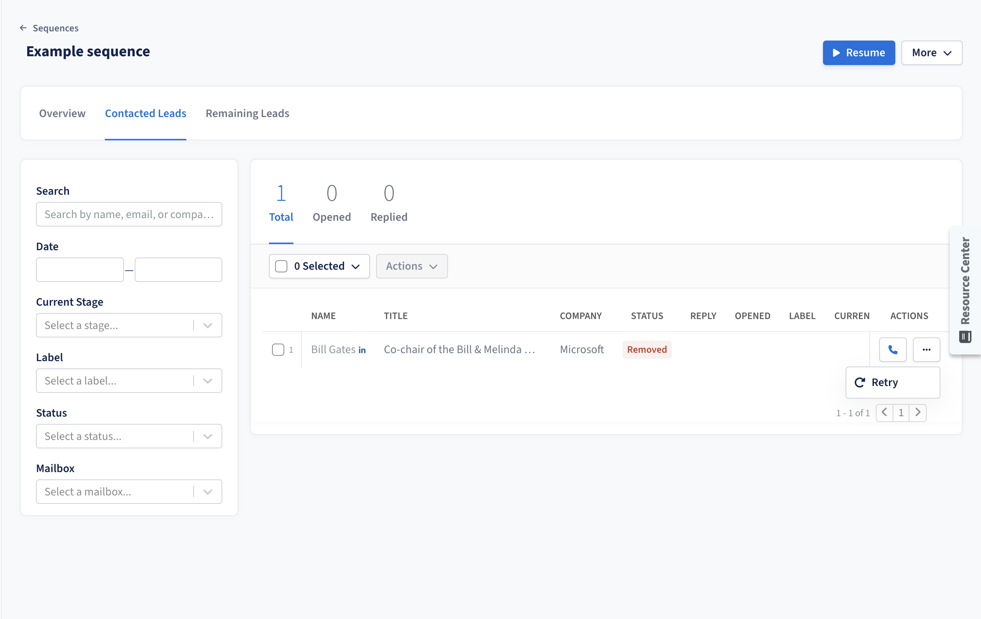Select the Contacted Leads tab
The width and height of the screenshot is (981, 619).
[x=145, y=113]
